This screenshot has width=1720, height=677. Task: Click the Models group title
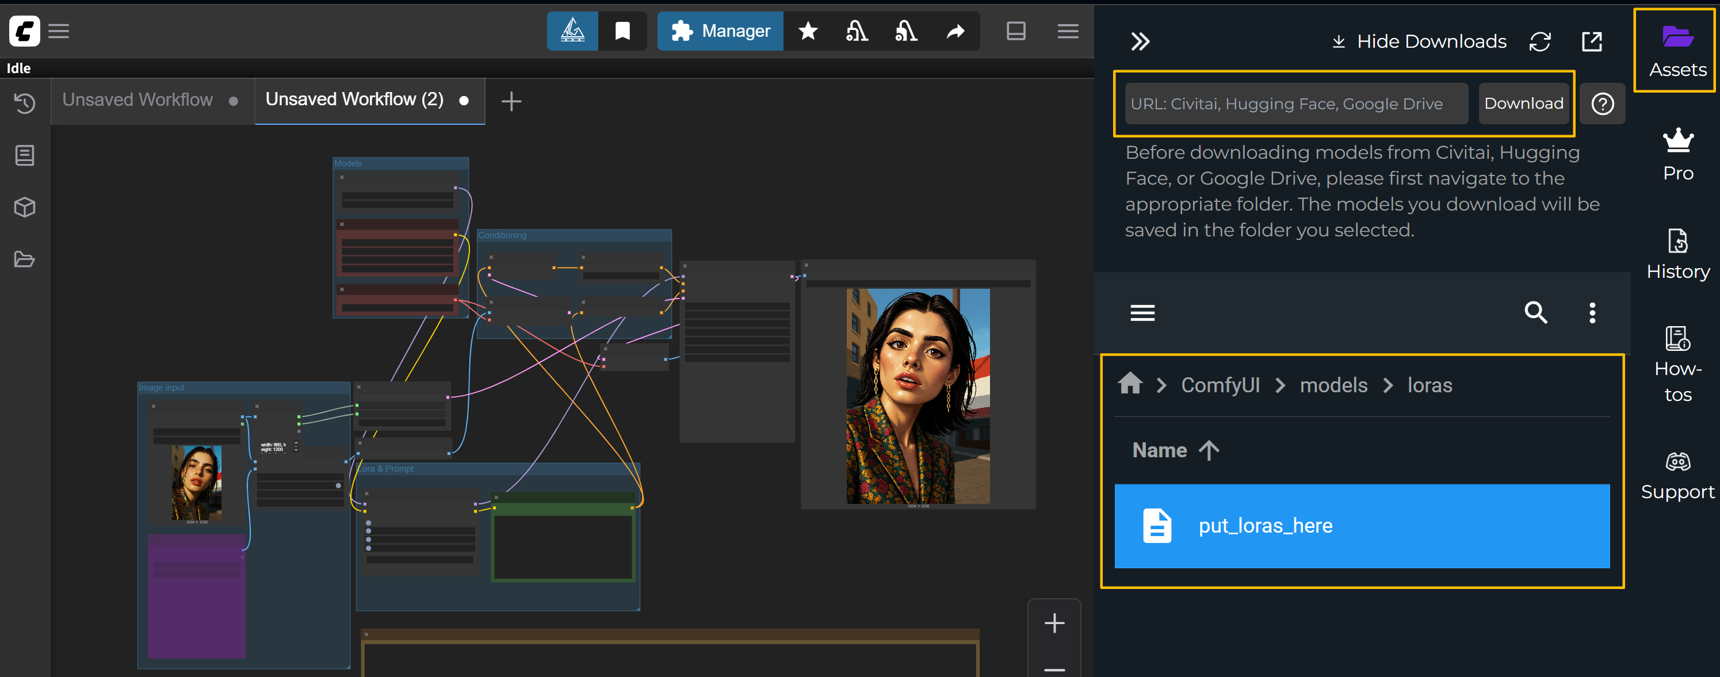coord(348,163)
